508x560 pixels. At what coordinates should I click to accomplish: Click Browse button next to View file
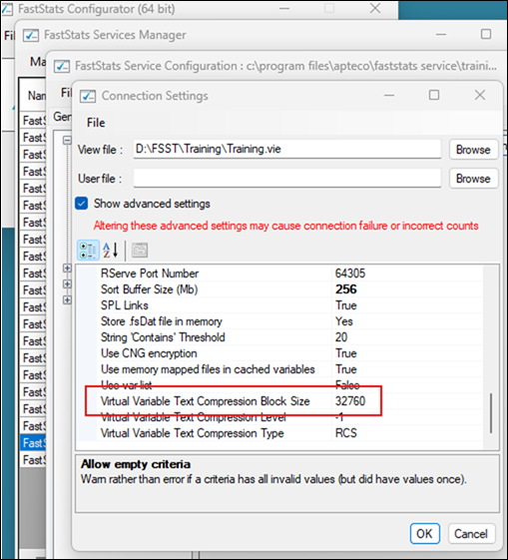(x=473, y=150)
